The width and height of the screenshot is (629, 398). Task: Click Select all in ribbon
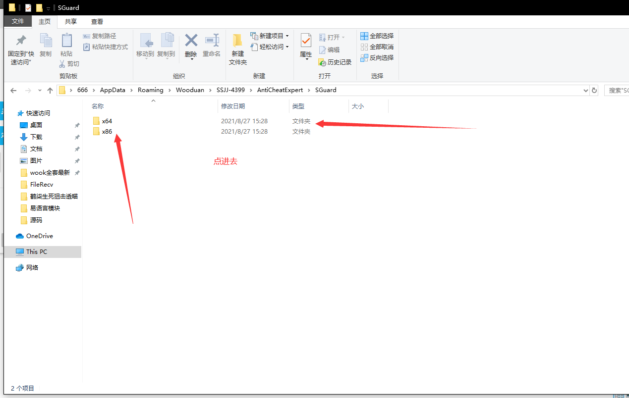pos(377,36)
